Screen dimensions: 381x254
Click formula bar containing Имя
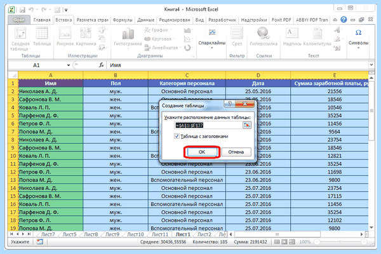[x=237, y=65]
